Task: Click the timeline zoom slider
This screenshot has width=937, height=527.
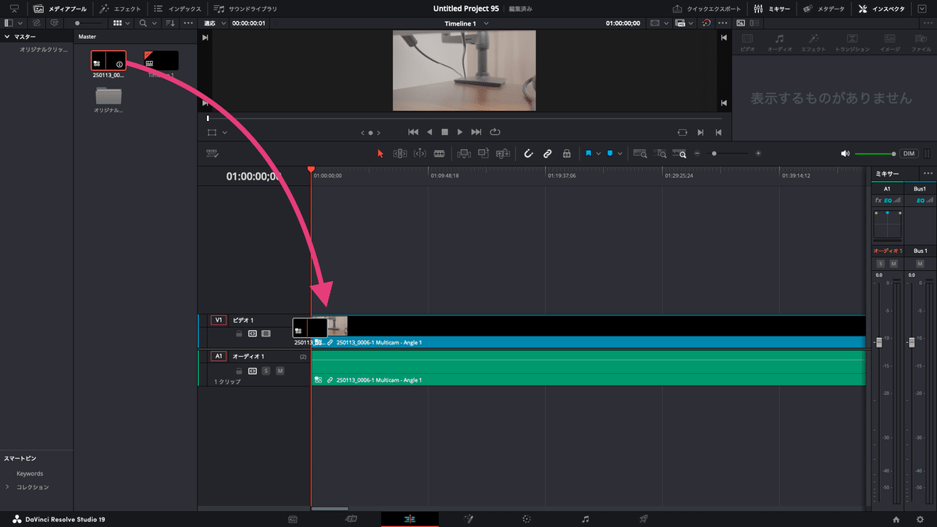Action: coord(728,154)
